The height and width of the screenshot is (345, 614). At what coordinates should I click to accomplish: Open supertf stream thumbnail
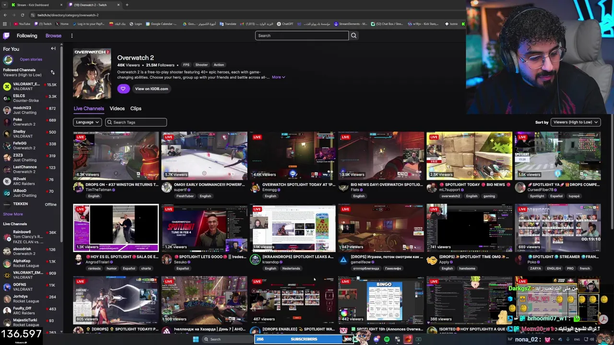tap(204, 156)
